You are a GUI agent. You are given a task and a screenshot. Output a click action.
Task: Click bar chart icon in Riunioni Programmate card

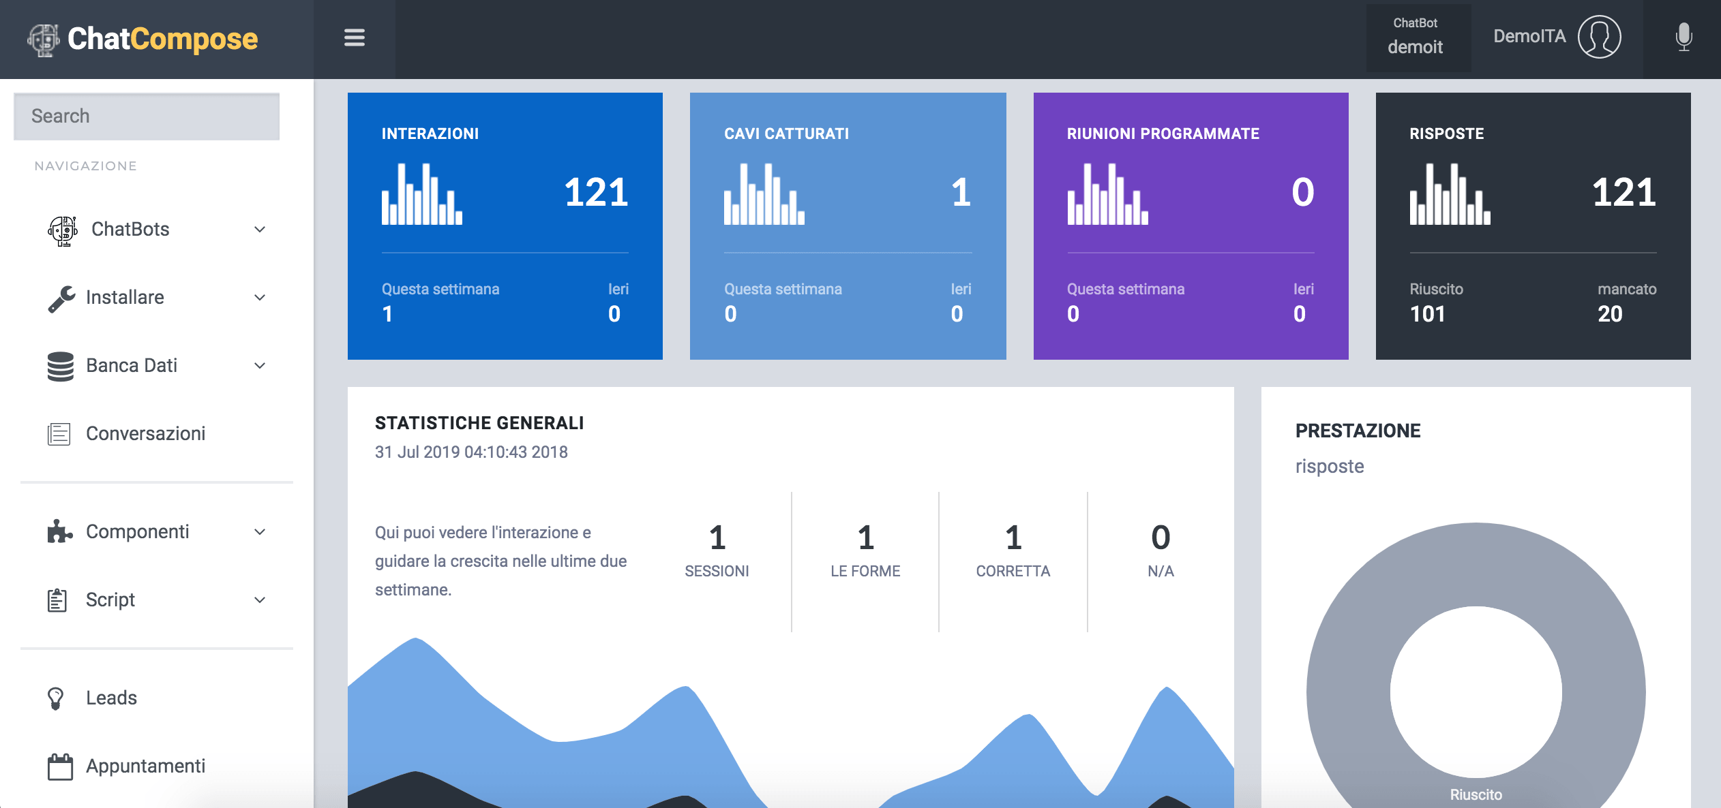(x=1108, y=194)
